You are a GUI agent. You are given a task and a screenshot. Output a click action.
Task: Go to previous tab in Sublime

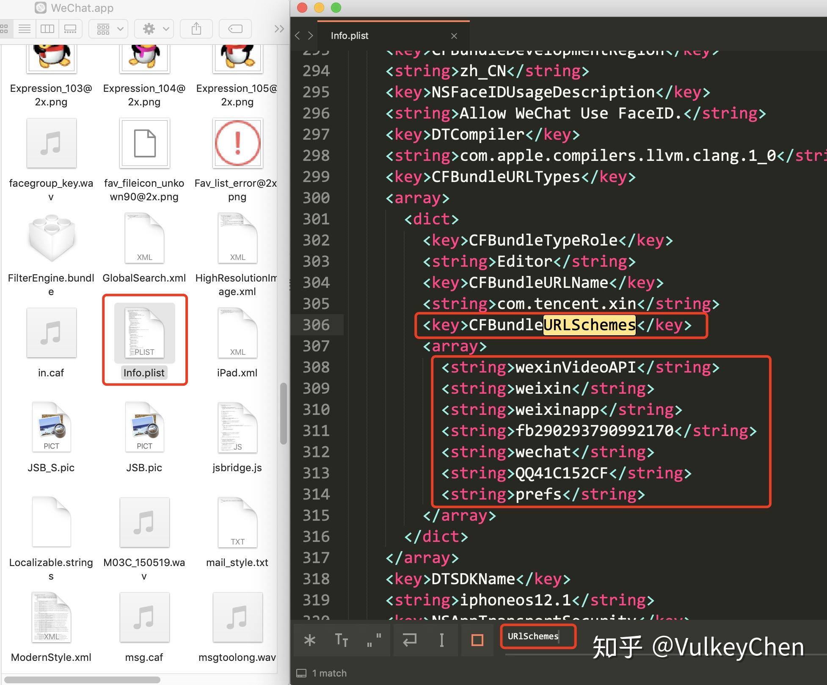(x=298, y=36)
